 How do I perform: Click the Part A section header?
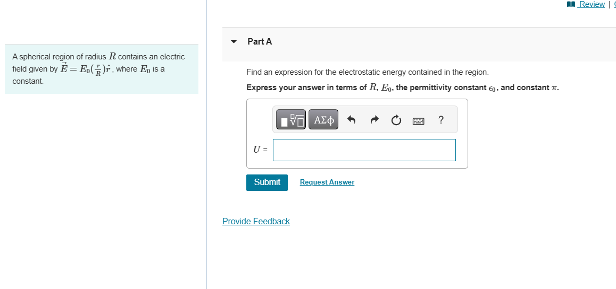pos(260,41)
